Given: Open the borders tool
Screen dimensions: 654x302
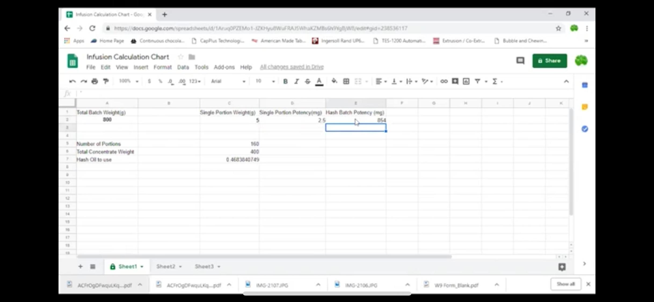Looking at the screenshot, I should (346, 81).
